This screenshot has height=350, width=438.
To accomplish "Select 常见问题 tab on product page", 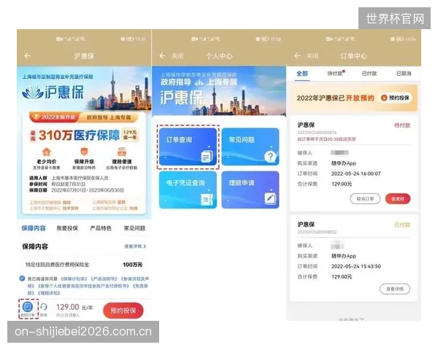I will point(134,228).
